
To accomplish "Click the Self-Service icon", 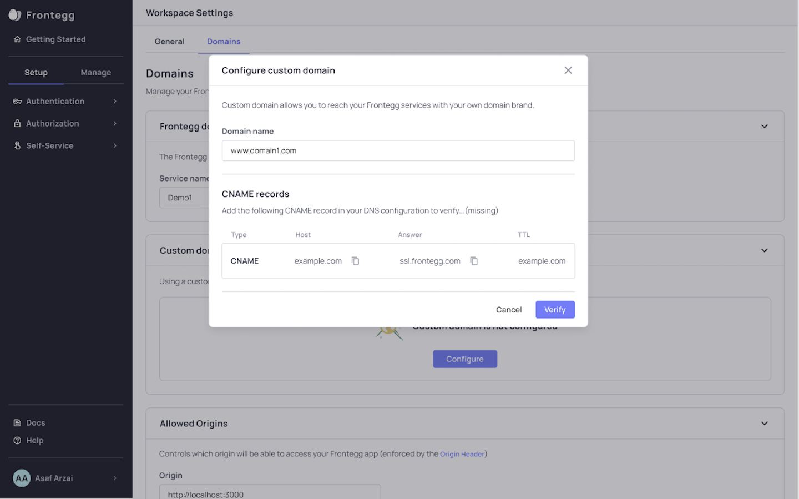I will 17,146.
